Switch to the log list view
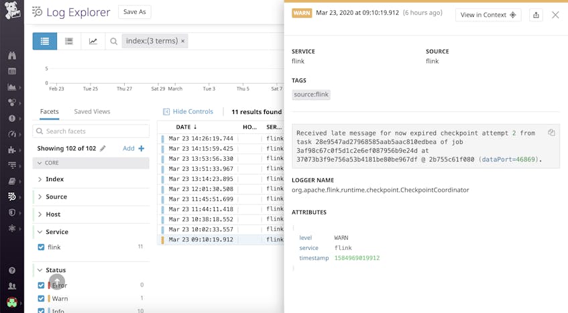This screenshot has width=568, height=313. click(x=44, y=42)
